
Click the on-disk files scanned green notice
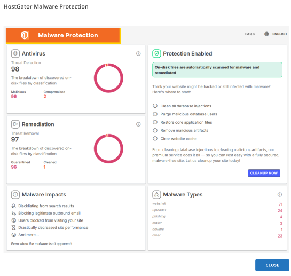coord(217,70)
